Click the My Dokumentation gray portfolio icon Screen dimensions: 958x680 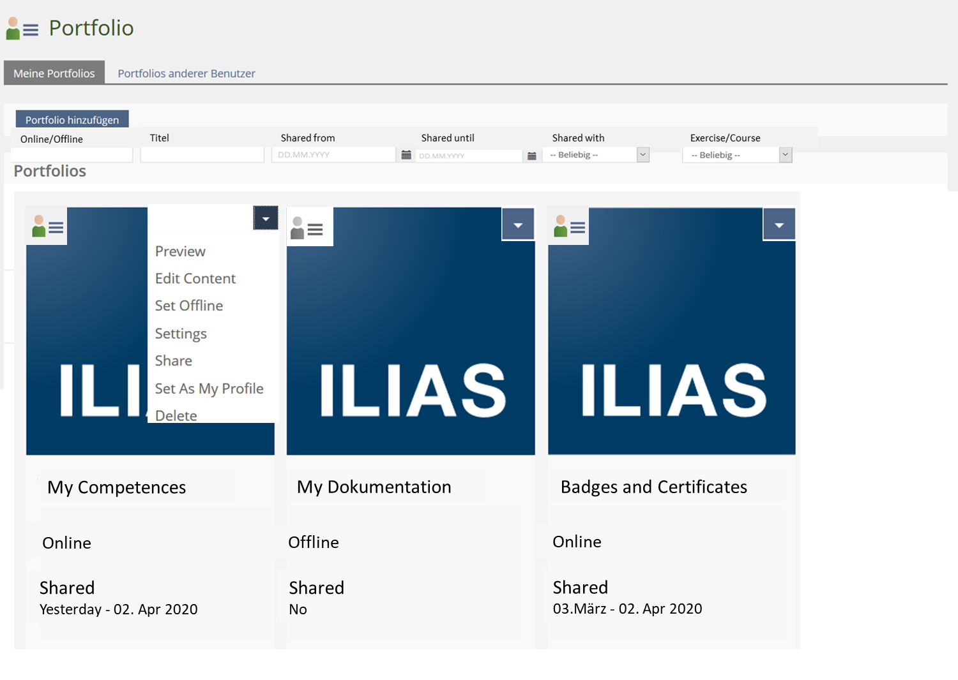307,228
